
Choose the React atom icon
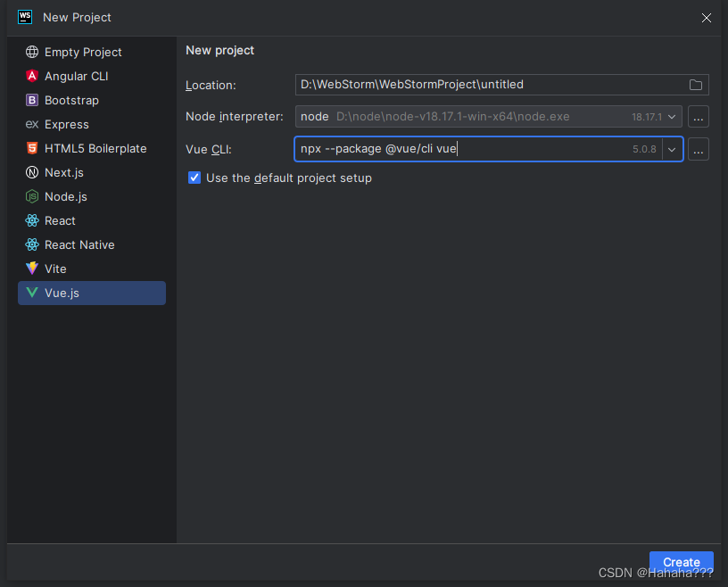(x=32, y=220)
